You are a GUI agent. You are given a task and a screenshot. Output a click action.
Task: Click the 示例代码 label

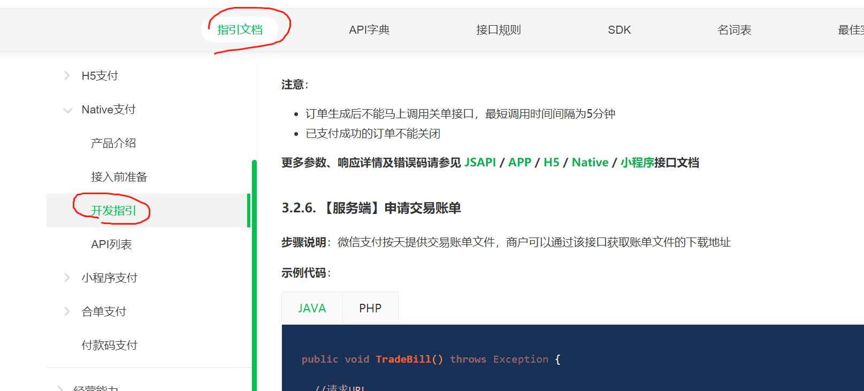[x=306, y=273]
